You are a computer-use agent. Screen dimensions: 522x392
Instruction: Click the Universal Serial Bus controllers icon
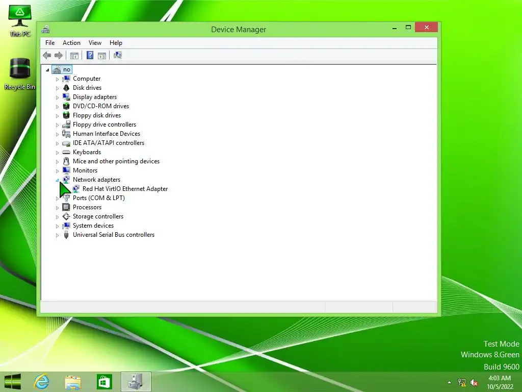pyautogui.click(x=66, y=235)
